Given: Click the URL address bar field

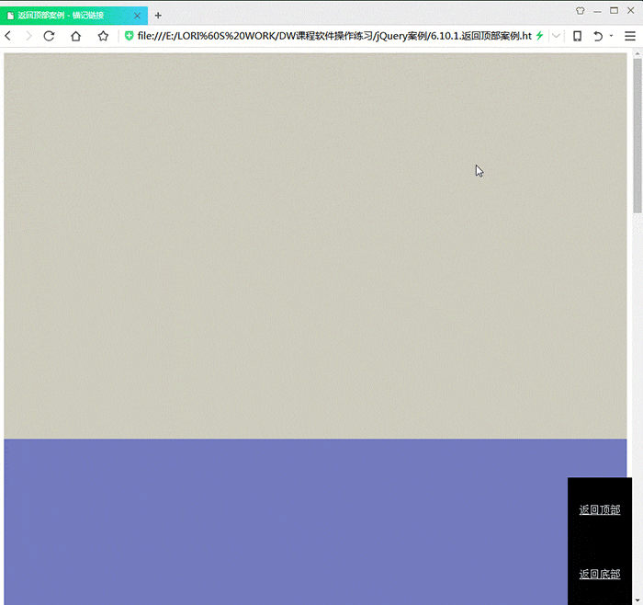Looking at the screenshot, I should point(331,36).
